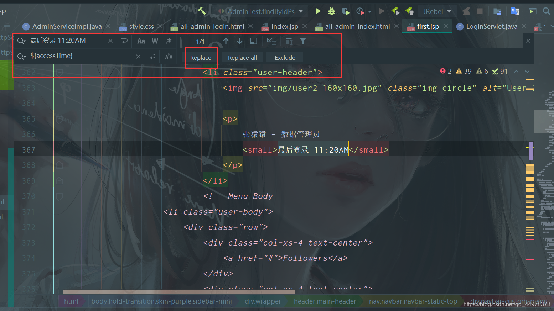Close the style.css tab
This screenshot has width=554, height=311.
(160, 26)
